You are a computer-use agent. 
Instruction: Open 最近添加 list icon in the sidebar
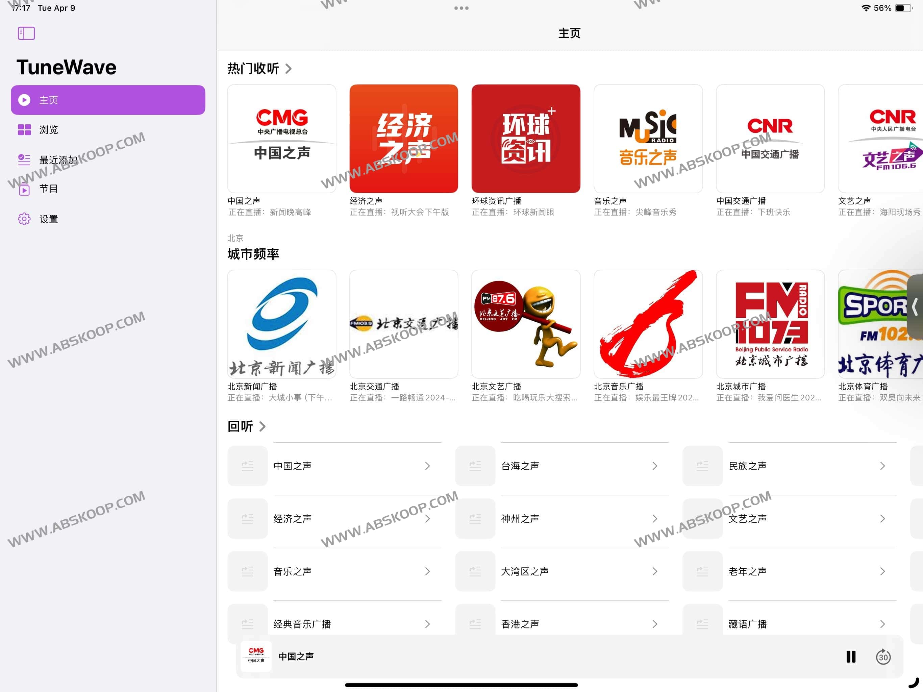(x=24, y=159)
